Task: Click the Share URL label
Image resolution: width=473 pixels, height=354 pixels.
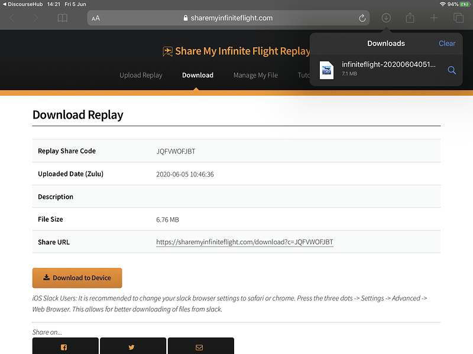Action: coord(54,242)
